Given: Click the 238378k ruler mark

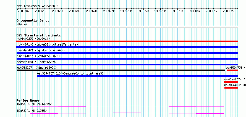Looking at the screenshot, I should [160, 11].
